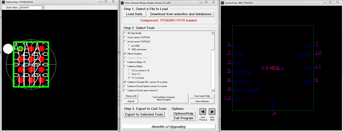
Task: Check Cadence Orcad Capture version 9
Action: tap(125, 86)
